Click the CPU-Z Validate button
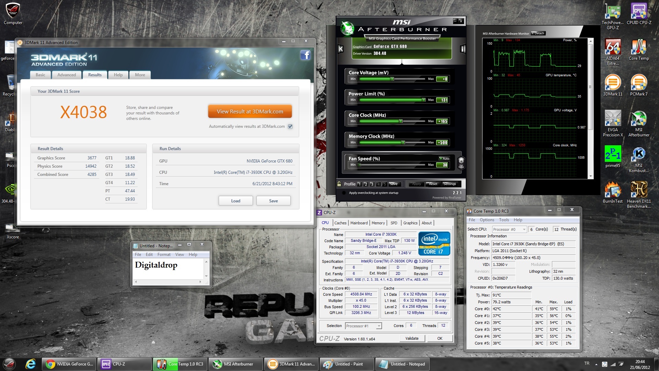The height and width of the screenshot is (371, 659). [412, 338]
